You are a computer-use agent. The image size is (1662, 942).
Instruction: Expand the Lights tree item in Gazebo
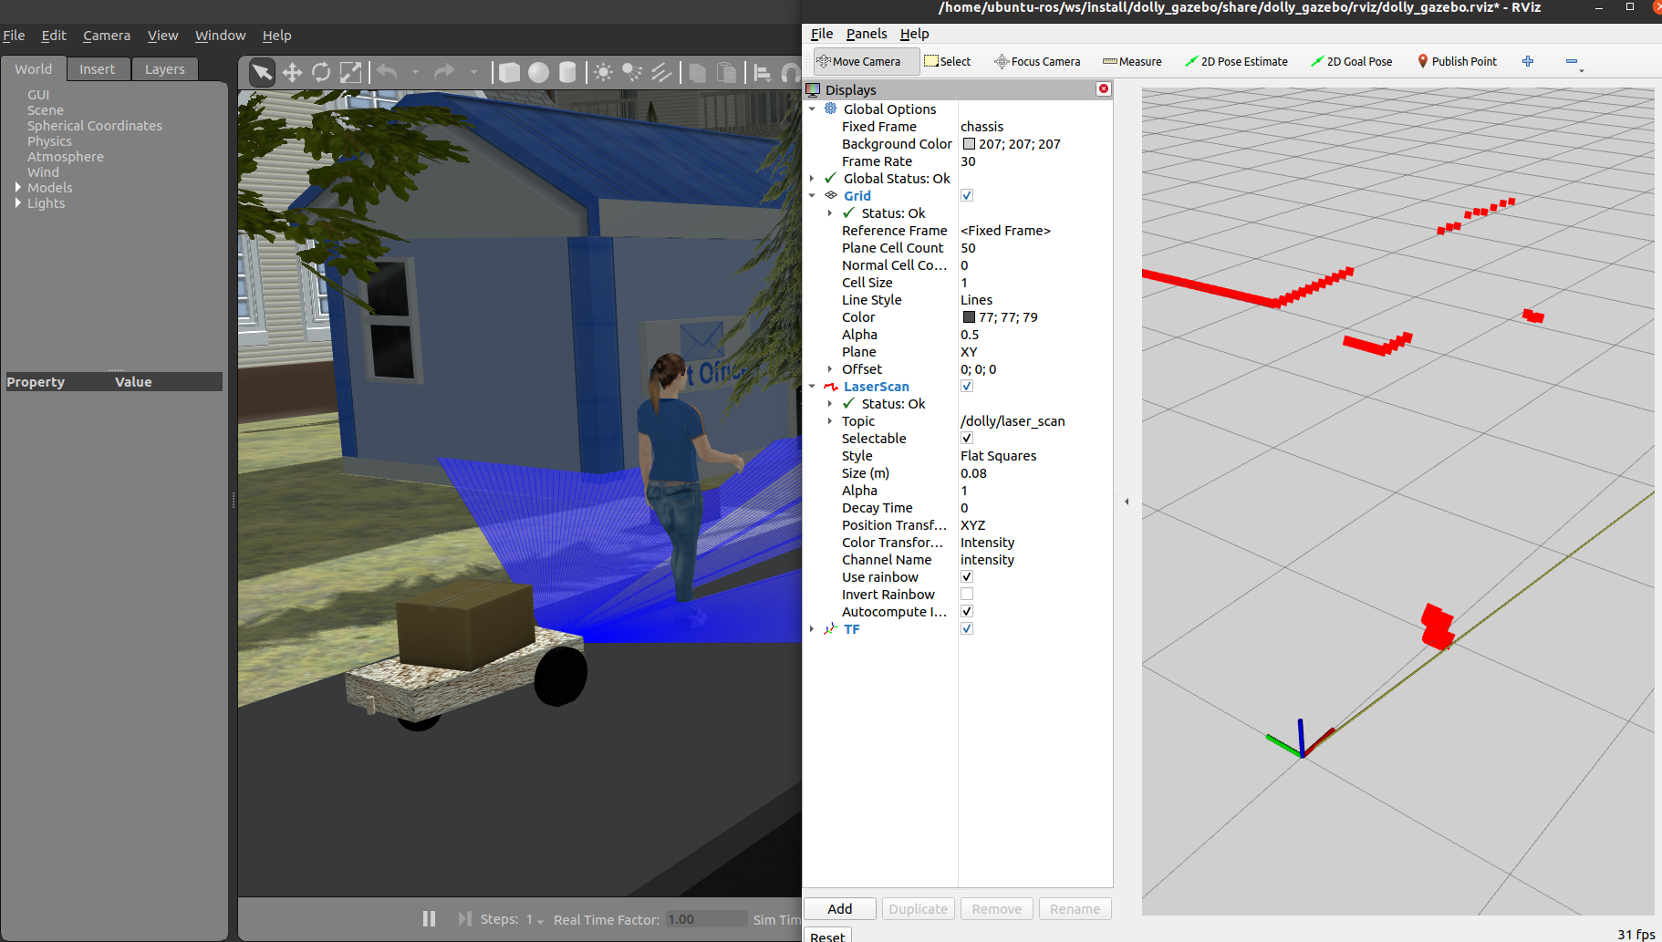18,202
